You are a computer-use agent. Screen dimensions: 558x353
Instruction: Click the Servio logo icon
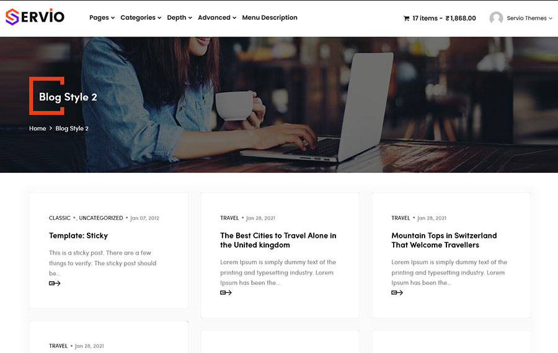click(x=12, y=17)
